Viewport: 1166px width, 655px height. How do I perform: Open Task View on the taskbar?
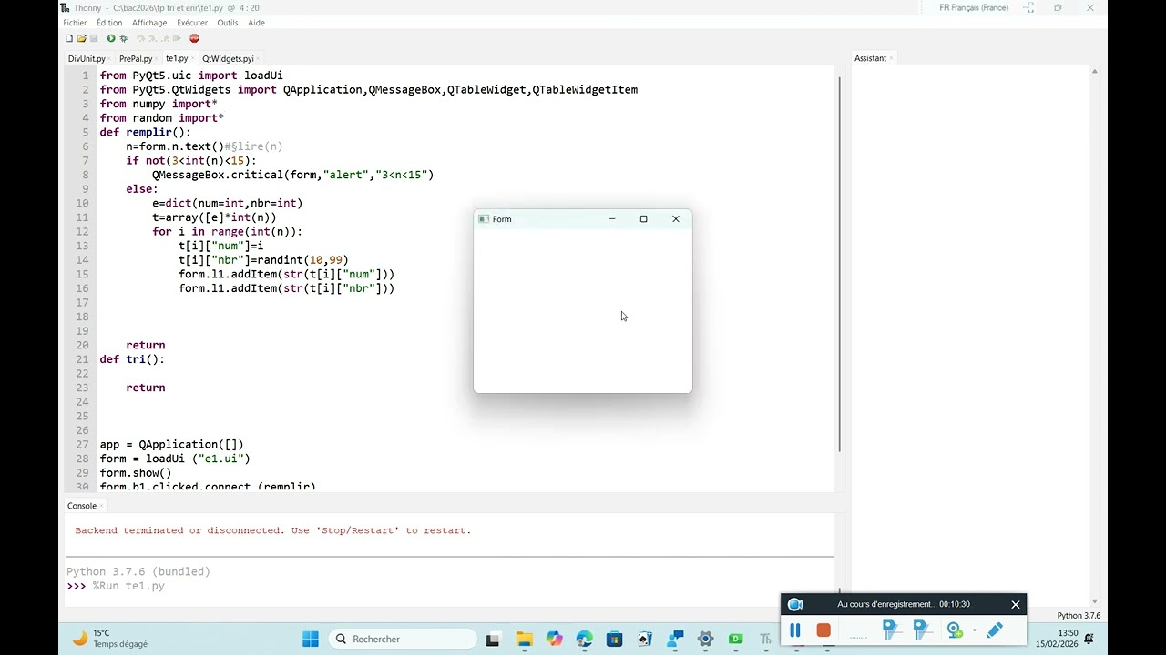(x=493, y=640)
